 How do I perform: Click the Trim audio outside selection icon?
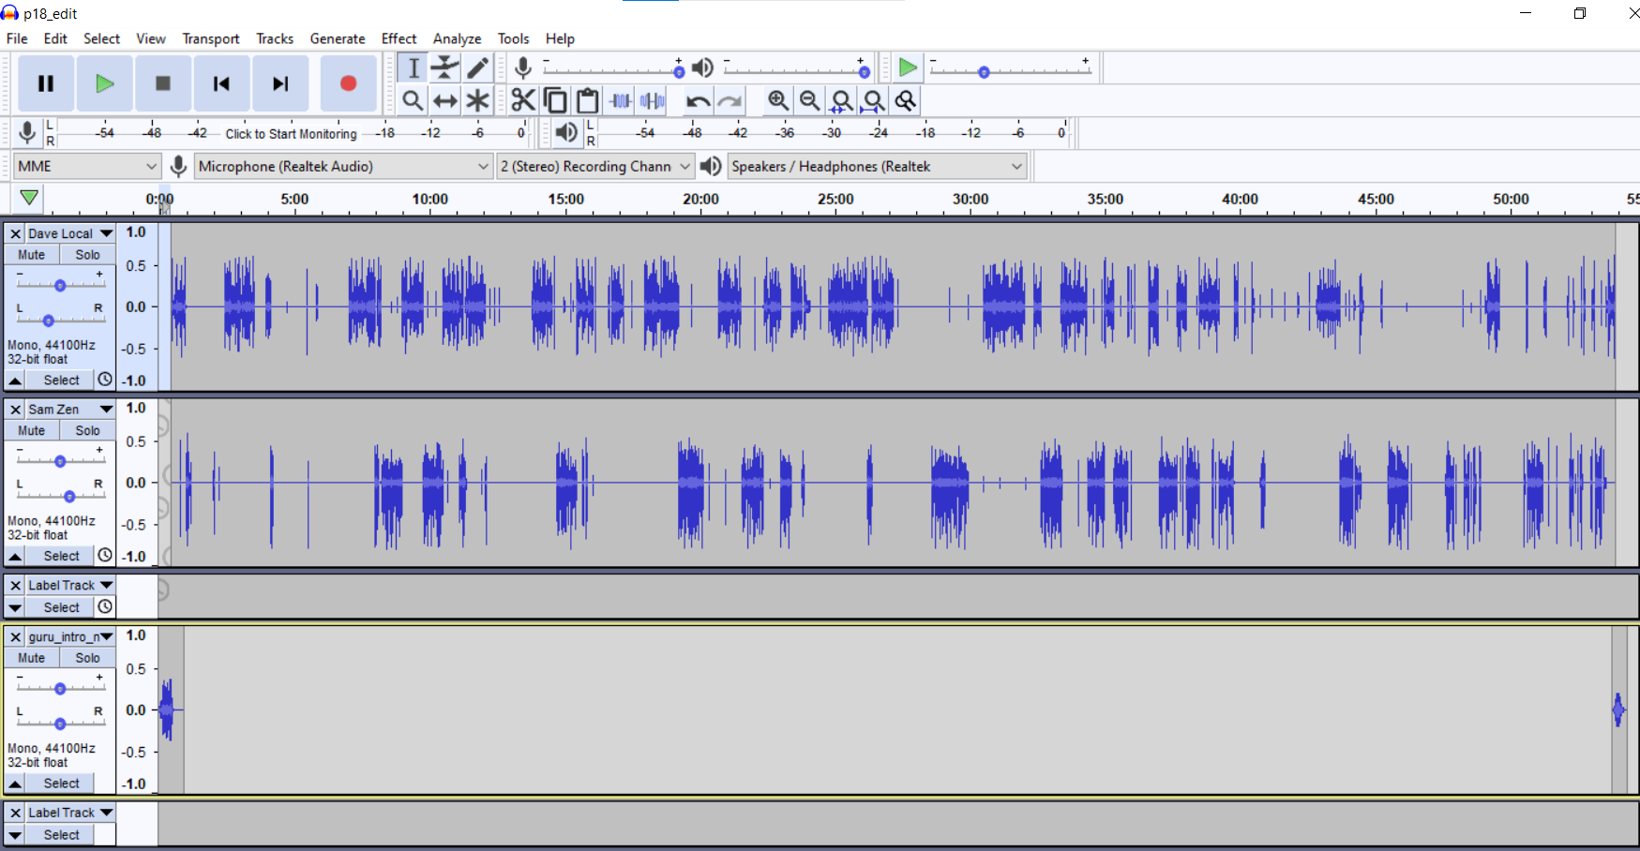click(620, 100)
